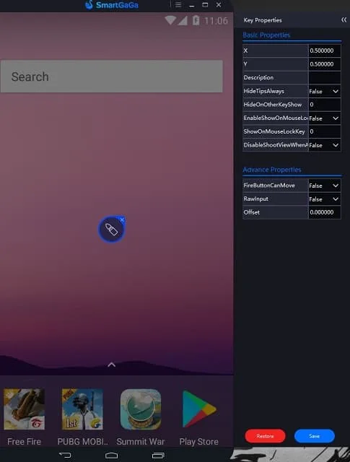Click the red Restore button
The height and width of the screenshot is (462, 350).
[x=265, y=436]
